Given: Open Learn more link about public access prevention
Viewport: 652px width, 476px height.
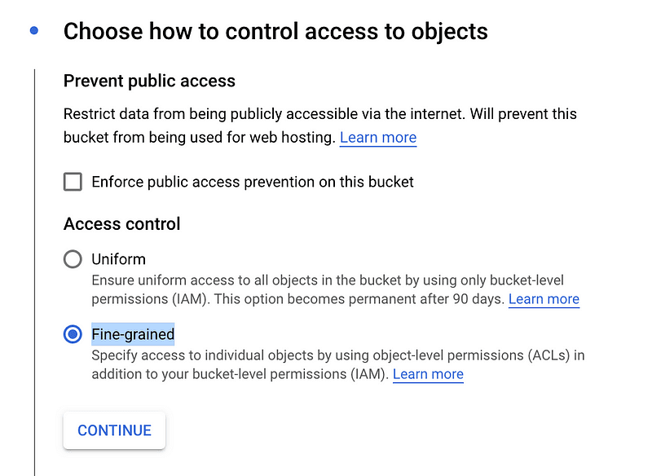Looking at the screenshot, I should pos(378,137).
